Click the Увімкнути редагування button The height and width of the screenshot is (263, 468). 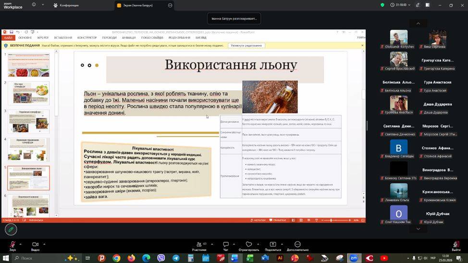[246, 46]
